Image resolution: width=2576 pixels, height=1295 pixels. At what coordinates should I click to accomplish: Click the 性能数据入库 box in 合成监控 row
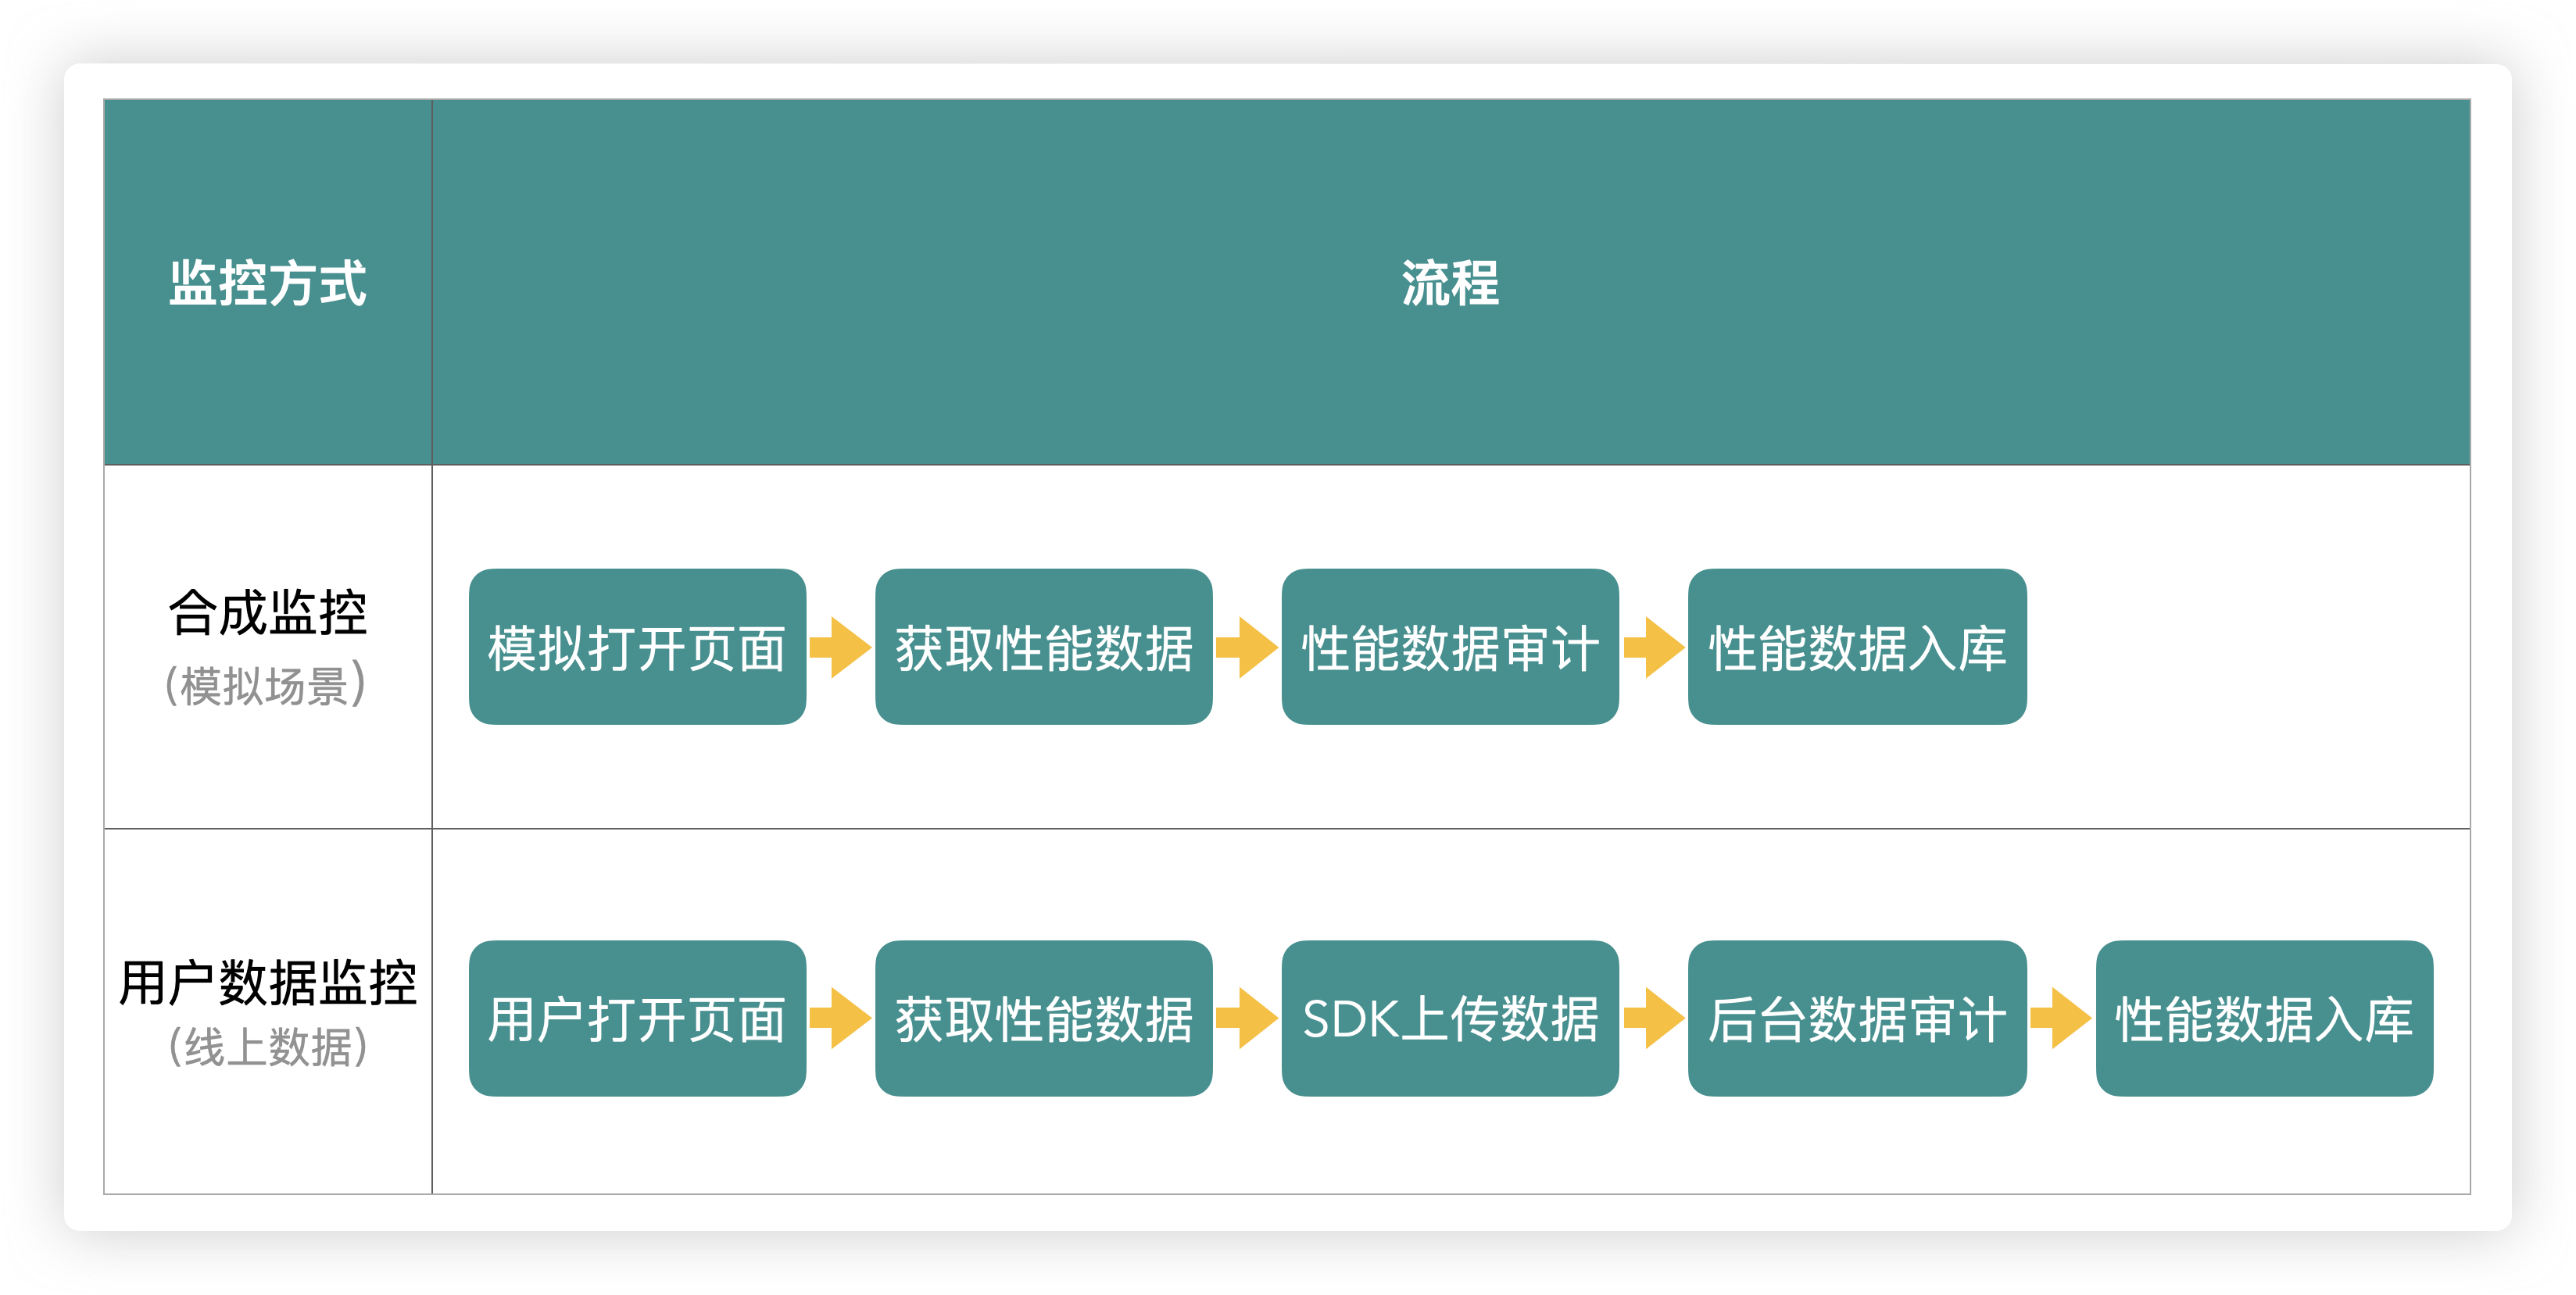pyautogui.click(x=1857, y=647)
